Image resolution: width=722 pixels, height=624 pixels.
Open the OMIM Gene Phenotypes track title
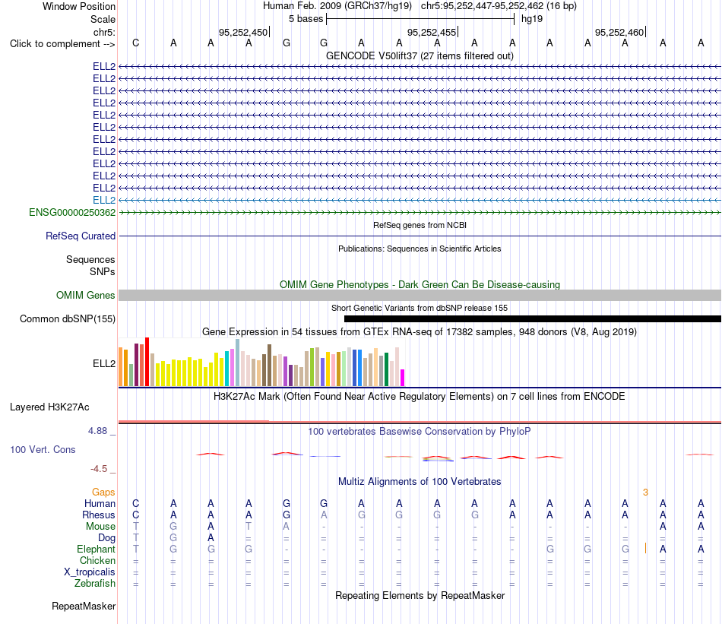(x=420, y=284)
